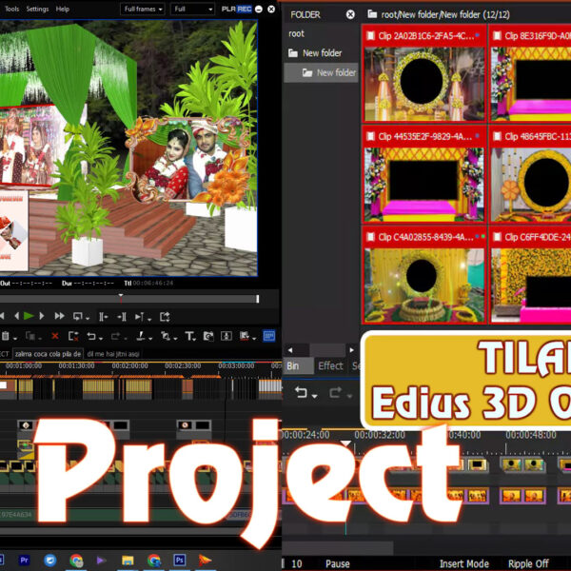Click the Render icon in the timeline toolbar
The width and height of the screenshot is (571, 571).
pos(245,336)
